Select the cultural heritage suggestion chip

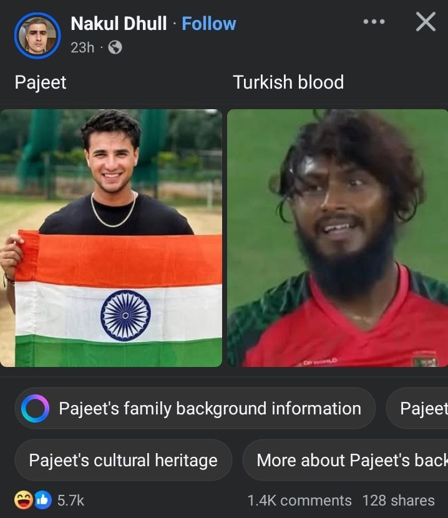point(124,460)
